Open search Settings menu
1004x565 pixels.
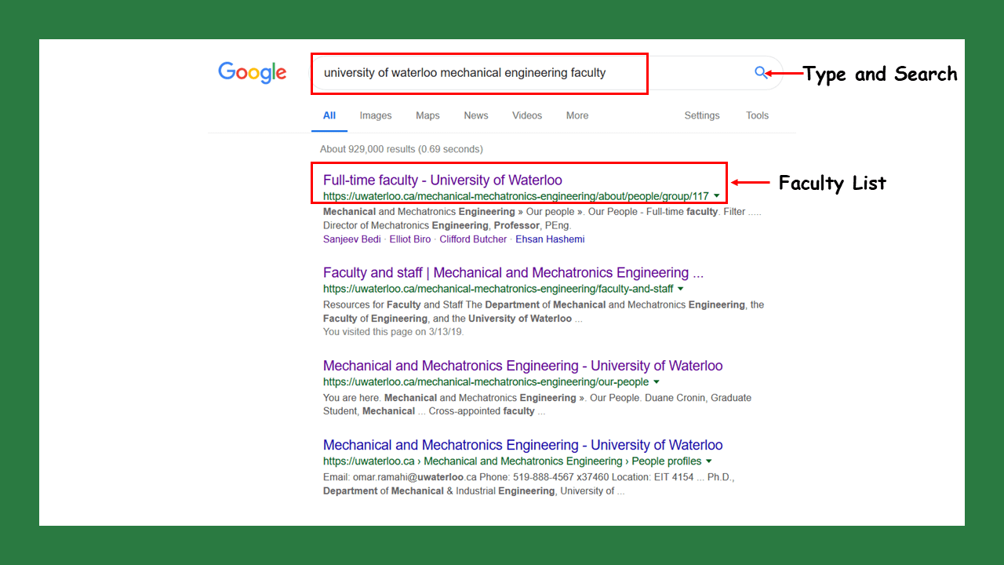coord(702,115)
